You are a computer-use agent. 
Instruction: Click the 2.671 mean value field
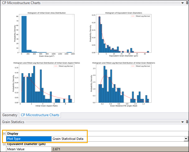coord(120,149)
